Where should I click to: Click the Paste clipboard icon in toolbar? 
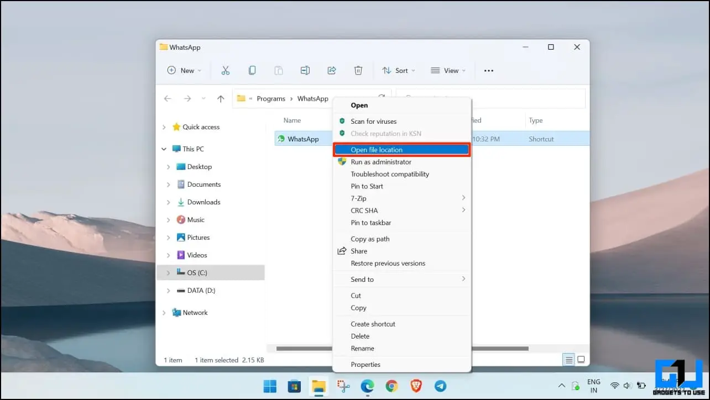tap(279, 71)
